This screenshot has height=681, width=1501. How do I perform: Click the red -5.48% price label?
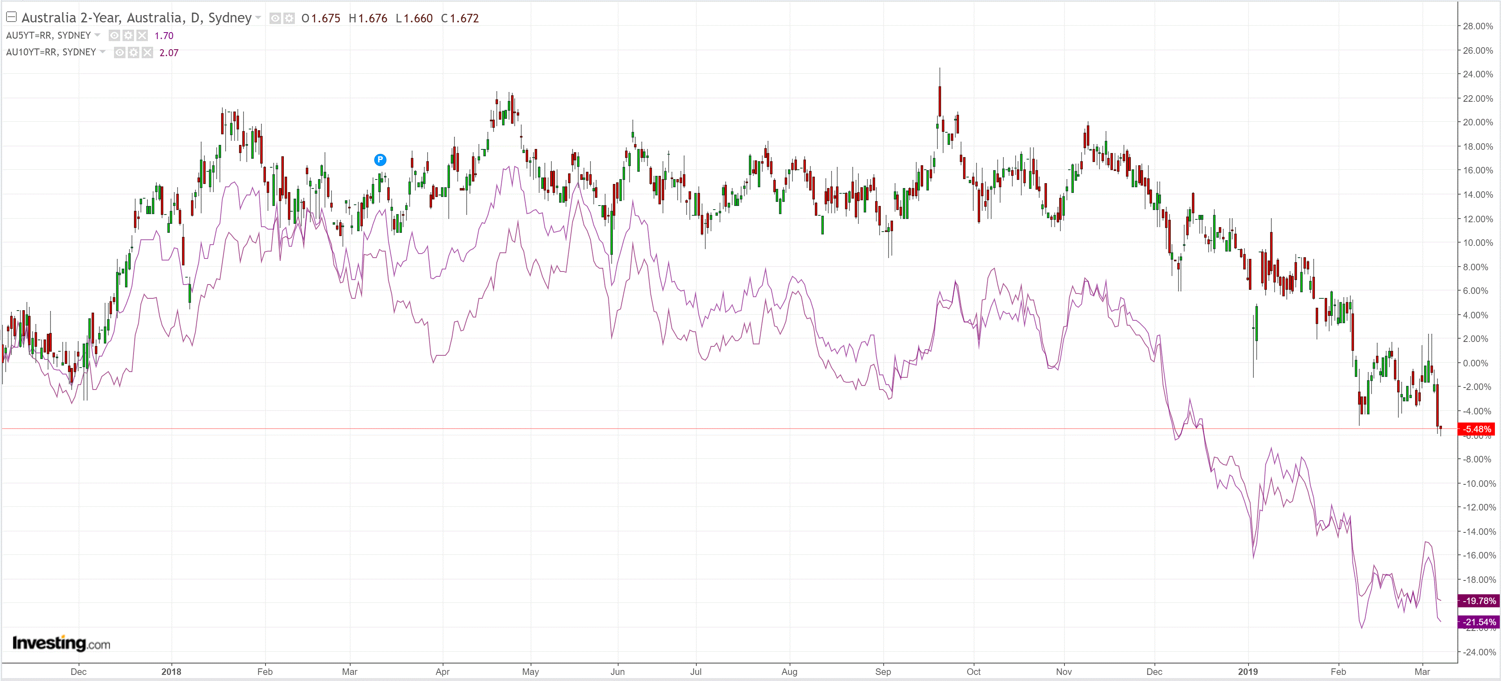[x=1477, y=429]
